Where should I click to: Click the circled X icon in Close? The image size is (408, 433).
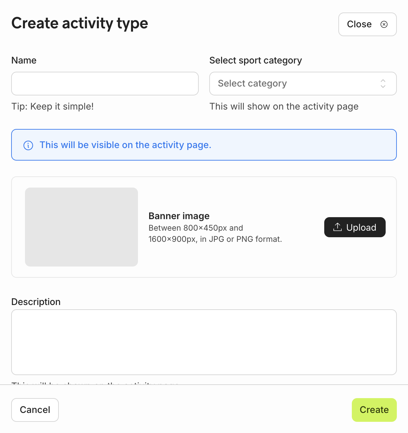pyautogui.click(x=384, y=24)
